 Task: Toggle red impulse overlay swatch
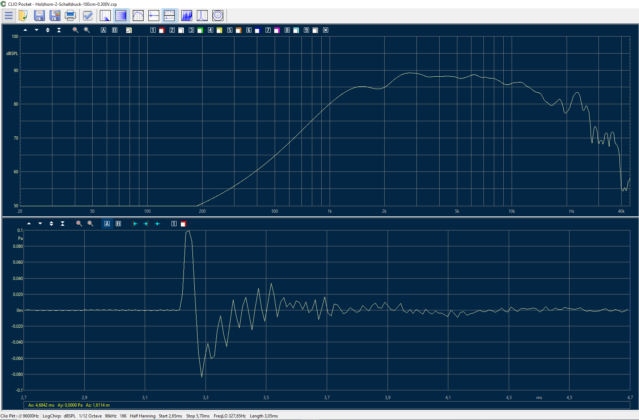pyautogui.click(x=183, y=224)
